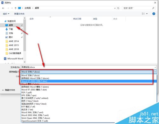The width and height of the screenshot is (159, 124).
Task: Open the CAD folder in navigation pane
Action: (x=13, y=53)
